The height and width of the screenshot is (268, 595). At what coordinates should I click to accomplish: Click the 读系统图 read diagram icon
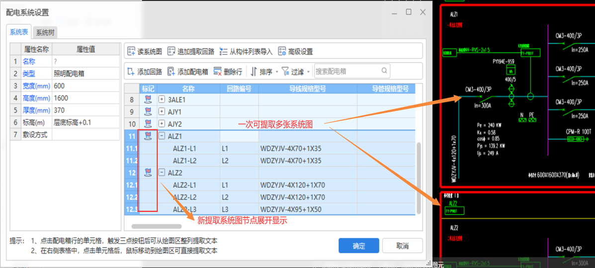point(132,52)
